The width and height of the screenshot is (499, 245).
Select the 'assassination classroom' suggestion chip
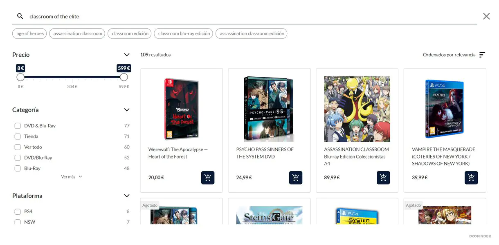(x=78, y=33)
